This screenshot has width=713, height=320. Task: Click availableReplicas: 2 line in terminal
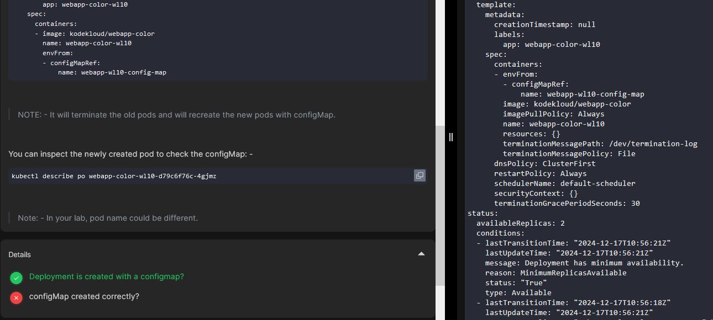pos(520,223)
